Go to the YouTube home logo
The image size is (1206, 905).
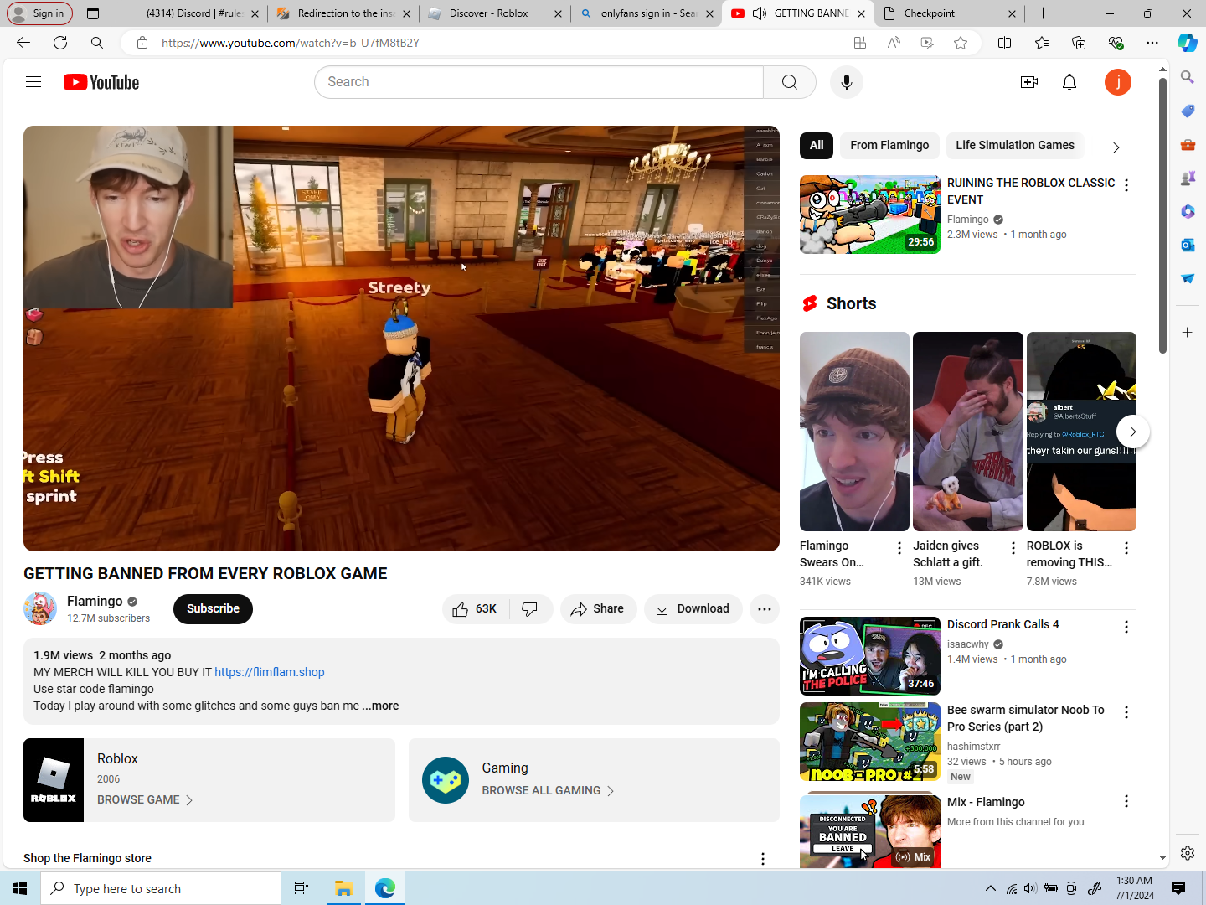click(x=101, y=82)
